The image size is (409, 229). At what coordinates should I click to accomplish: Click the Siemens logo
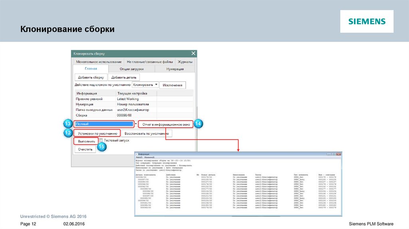tap(367, 22)
